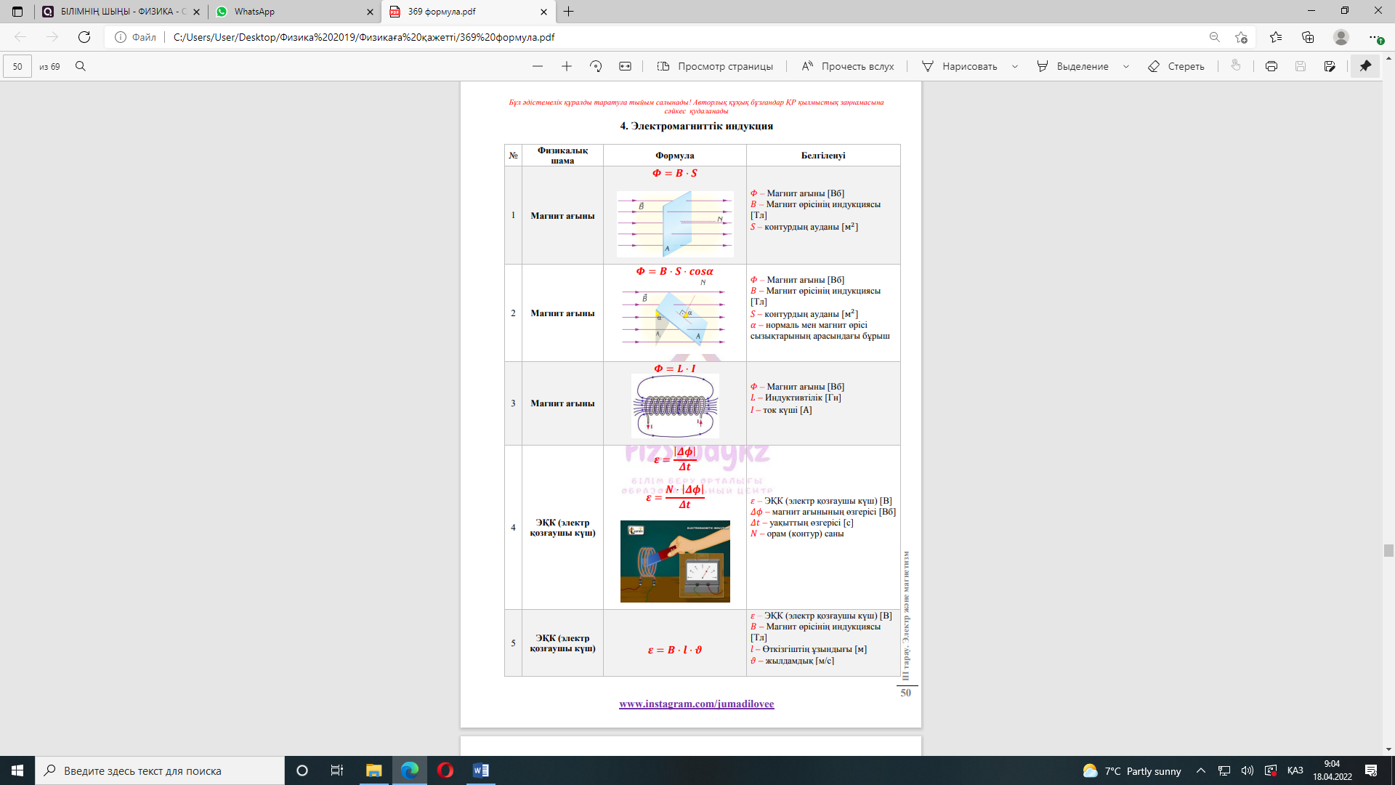The height and width of the screenshot is (785, 1395).
Task: Show hidden system tray icons
Action: 1200,770
